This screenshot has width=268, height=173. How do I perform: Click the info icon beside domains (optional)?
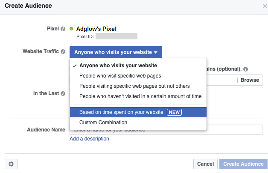pos(246,69)
